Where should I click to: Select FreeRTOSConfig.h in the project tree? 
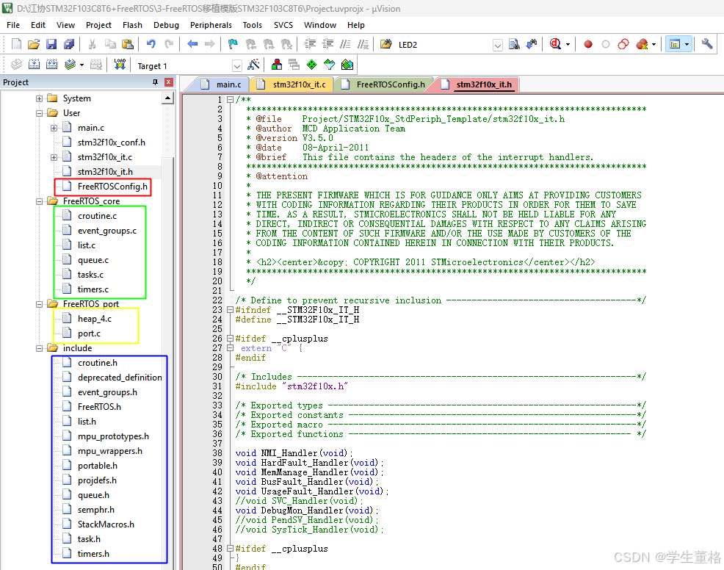point(112,187)
